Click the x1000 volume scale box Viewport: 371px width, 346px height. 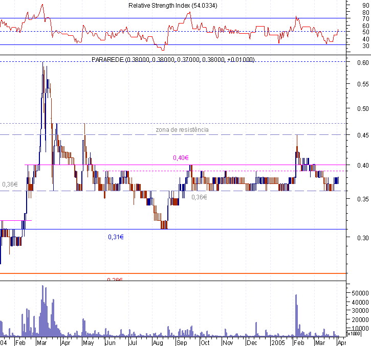[354, 333]
